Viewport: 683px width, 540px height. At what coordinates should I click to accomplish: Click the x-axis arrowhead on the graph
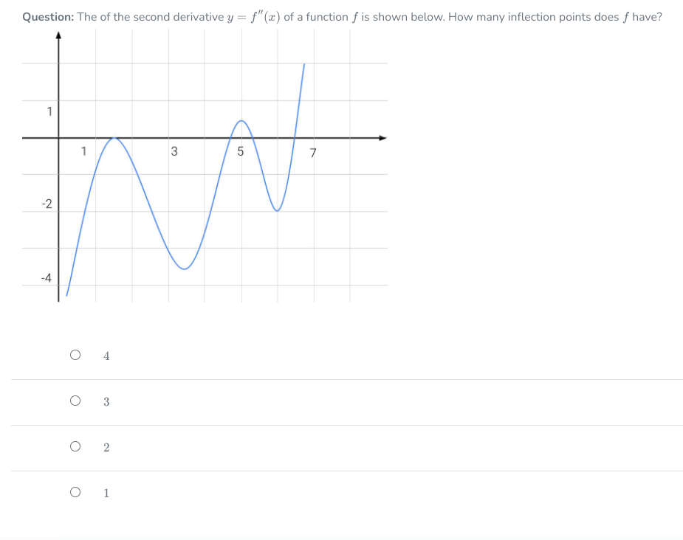pyautogui.click(x=382, y=137)
